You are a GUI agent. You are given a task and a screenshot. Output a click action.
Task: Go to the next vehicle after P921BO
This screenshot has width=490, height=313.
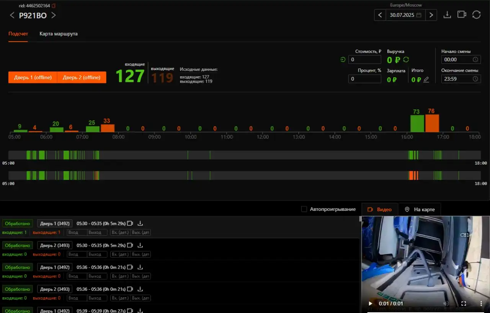click(54, 15)
